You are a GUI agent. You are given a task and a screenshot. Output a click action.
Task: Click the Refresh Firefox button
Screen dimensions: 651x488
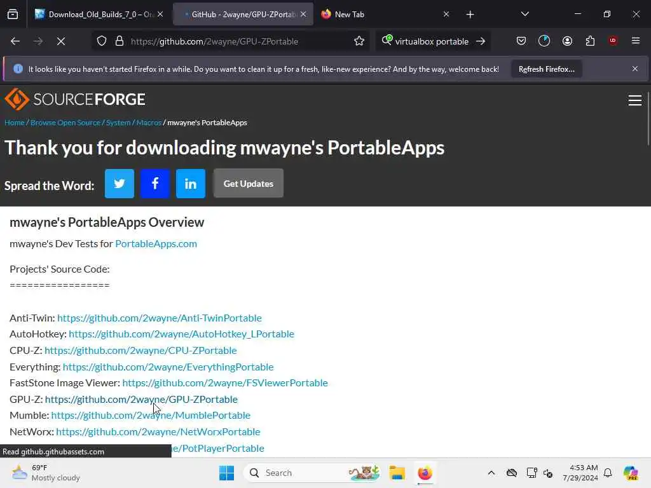pyautogui.click(x=546, y=69)
